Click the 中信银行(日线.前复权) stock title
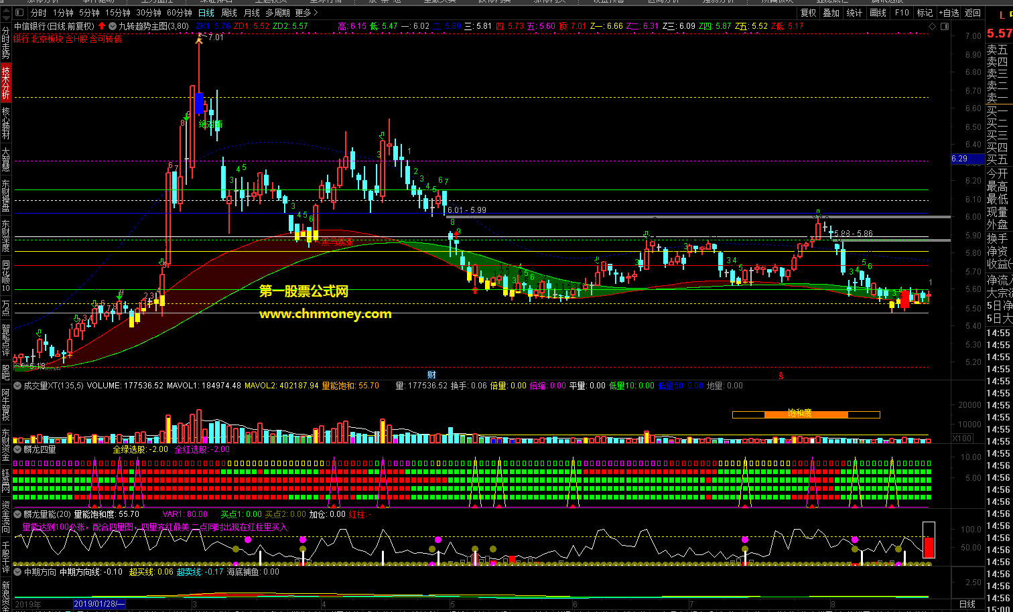Image resolution: width=1013 pixels, height=612 pixels. click(x=54, y=26)
